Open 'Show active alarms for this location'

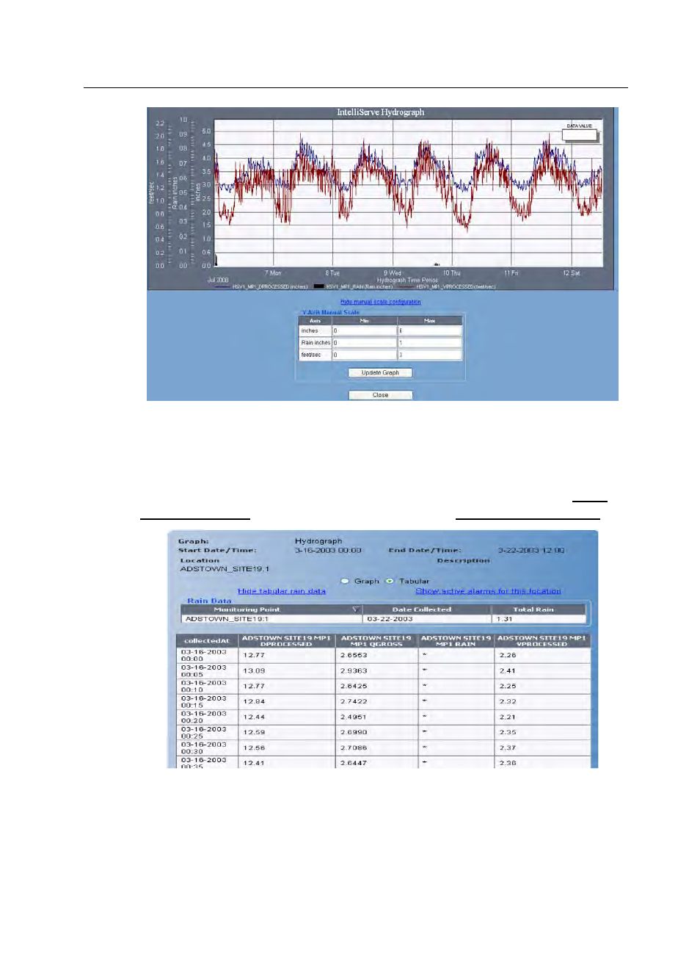click(488, 591)
